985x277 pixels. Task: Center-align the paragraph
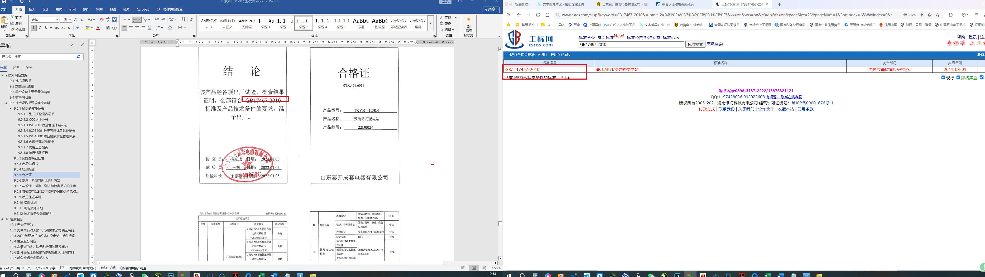(131, 28)
